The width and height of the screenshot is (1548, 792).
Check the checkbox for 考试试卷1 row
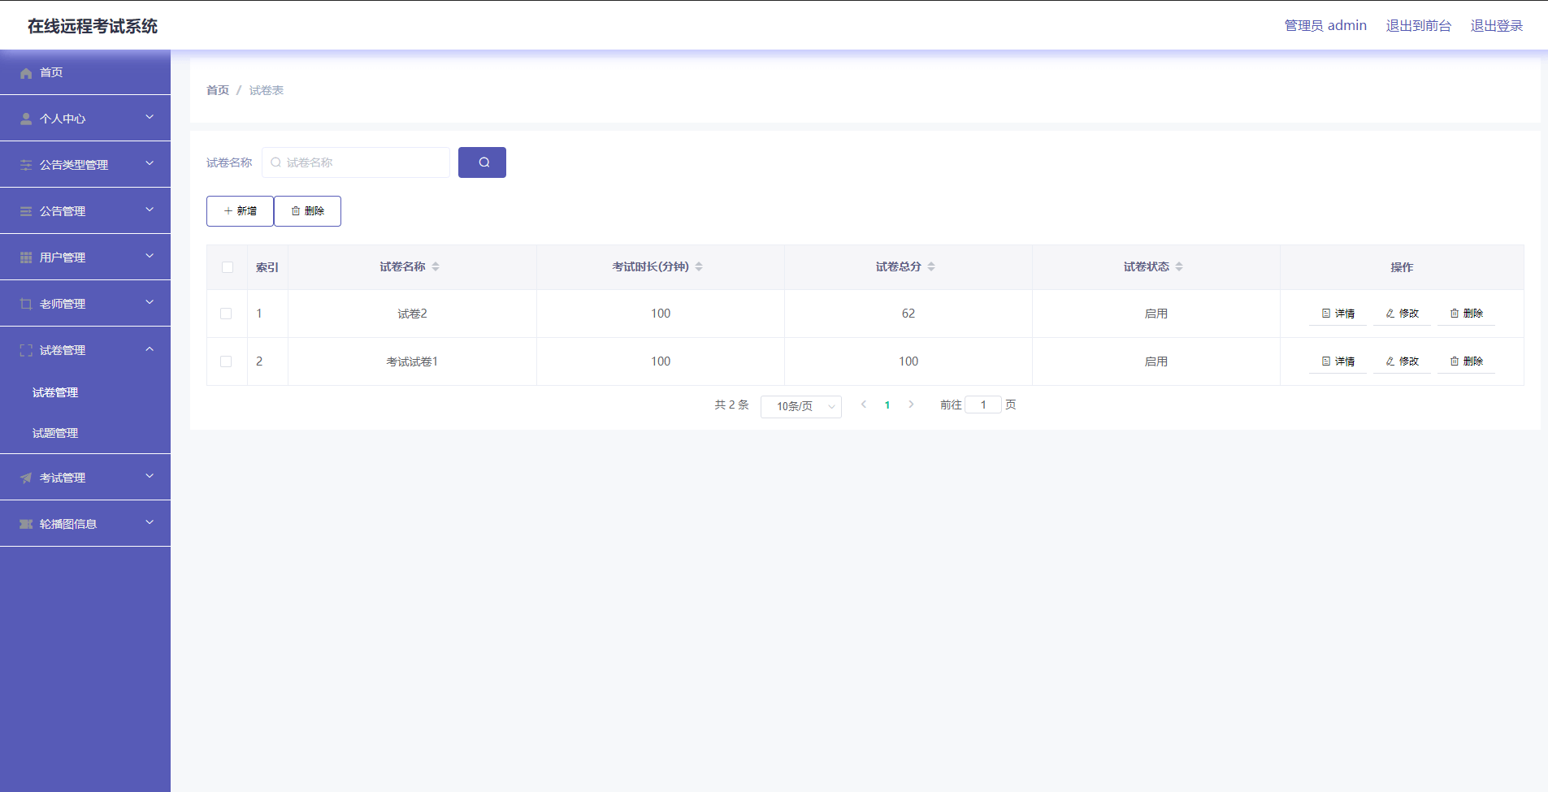[228, 361]
